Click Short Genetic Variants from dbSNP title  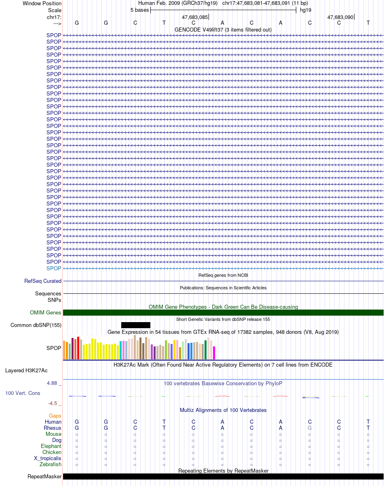click(x=223, y=319)
